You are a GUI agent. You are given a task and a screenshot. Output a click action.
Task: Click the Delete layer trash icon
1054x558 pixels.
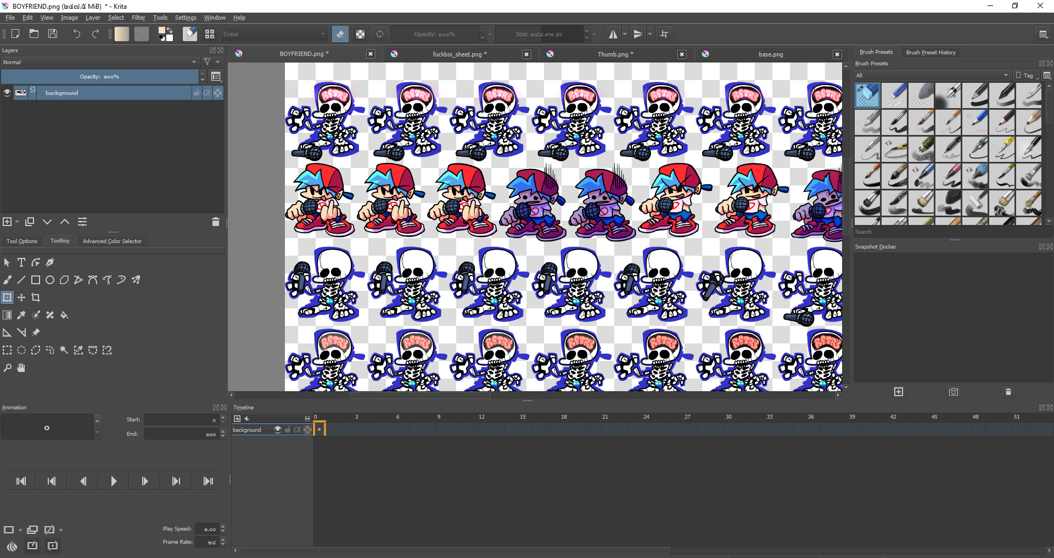(x=215, y=222)
